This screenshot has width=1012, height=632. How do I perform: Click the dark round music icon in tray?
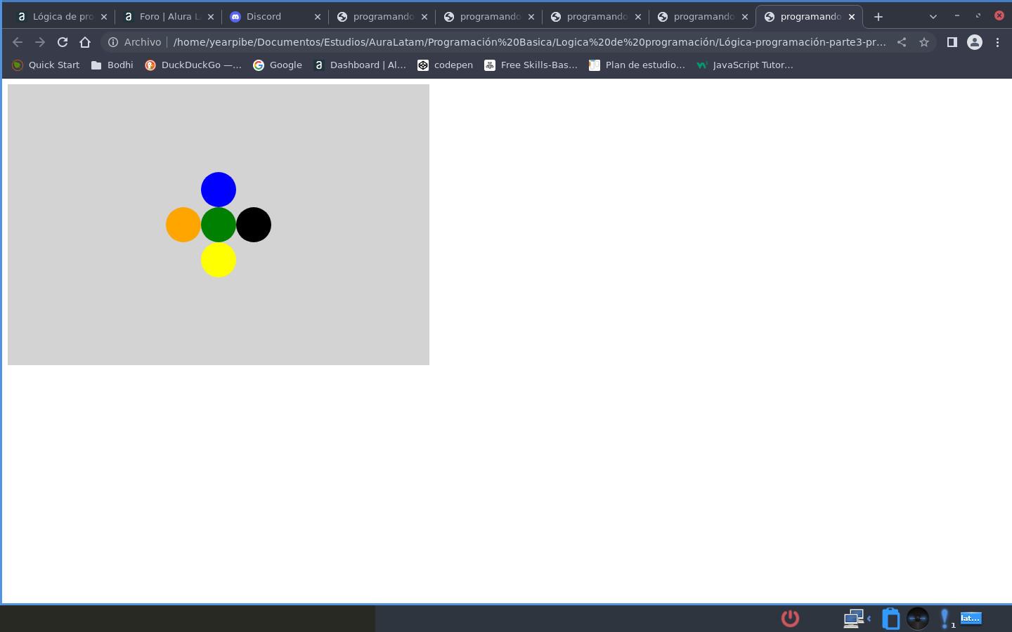[918, 618]
